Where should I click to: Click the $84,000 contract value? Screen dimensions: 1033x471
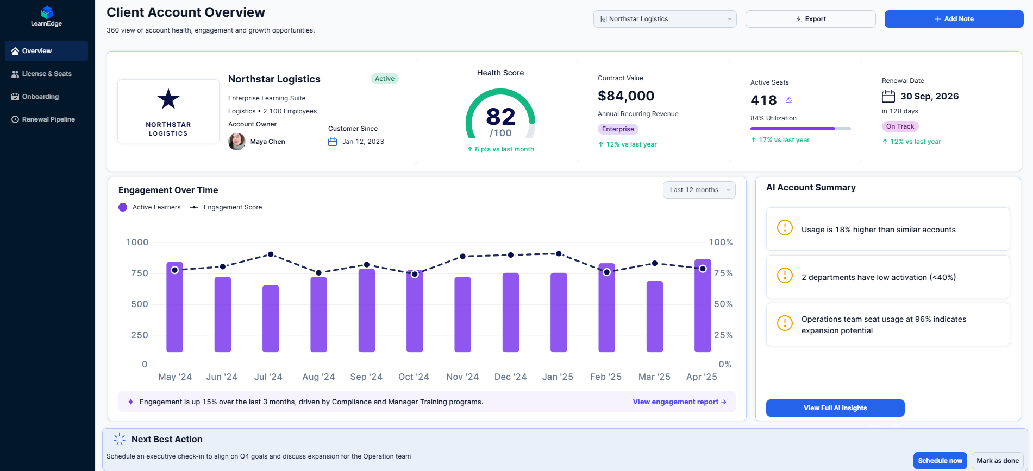coord(626,96)
